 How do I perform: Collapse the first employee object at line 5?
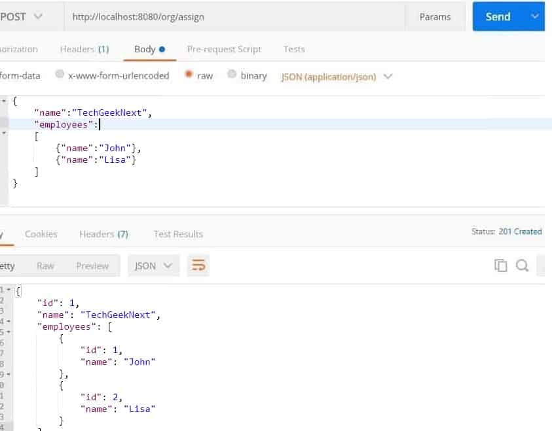[x=9, y=332]
